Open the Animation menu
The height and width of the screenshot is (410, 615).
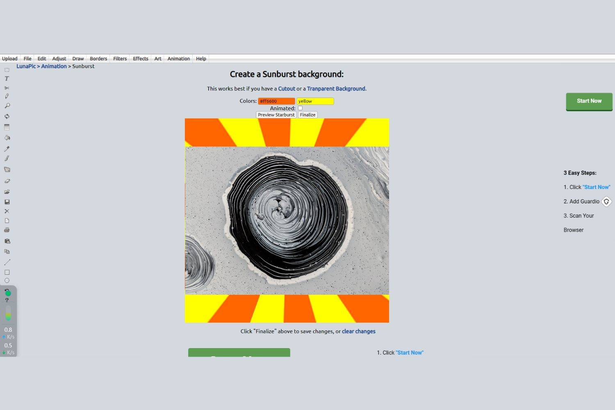179,59
